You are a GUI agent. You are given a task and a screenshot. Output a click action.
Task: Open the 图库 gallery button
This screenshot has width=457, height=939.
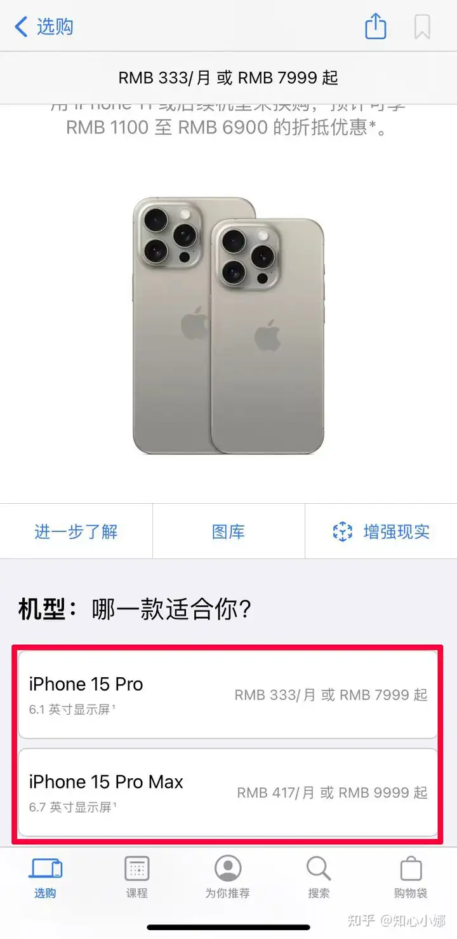point(228,532)
